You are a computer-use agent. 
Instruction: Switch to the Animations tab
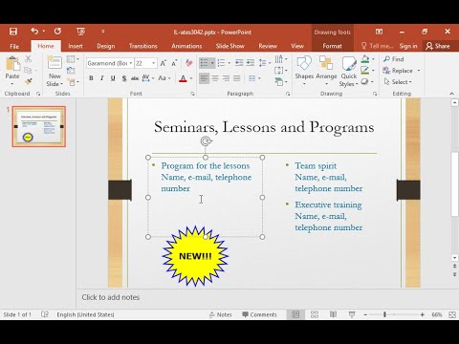tap(186, 46)
